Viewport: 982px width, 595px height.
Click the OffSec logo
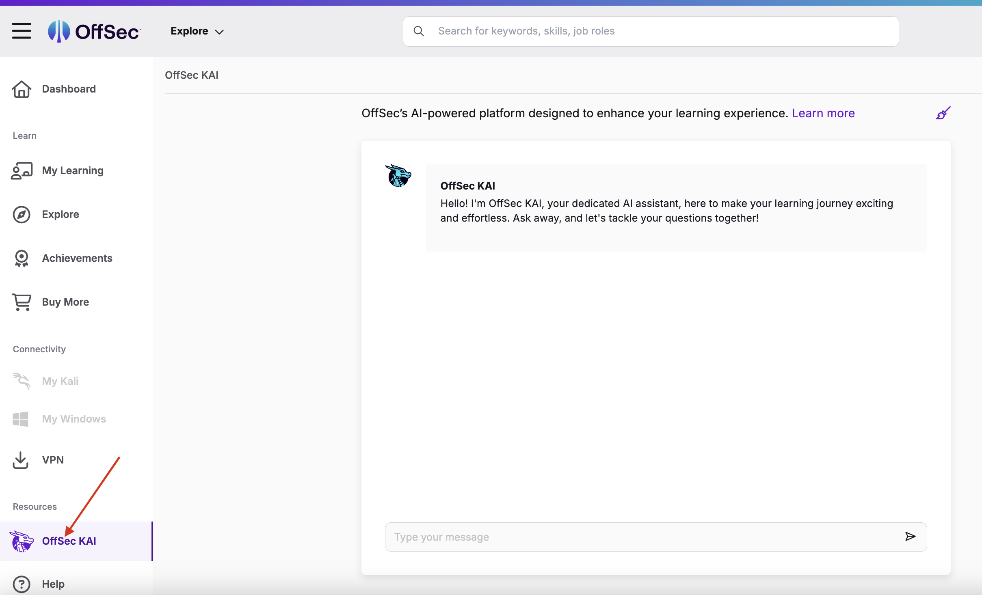(94, 31)
